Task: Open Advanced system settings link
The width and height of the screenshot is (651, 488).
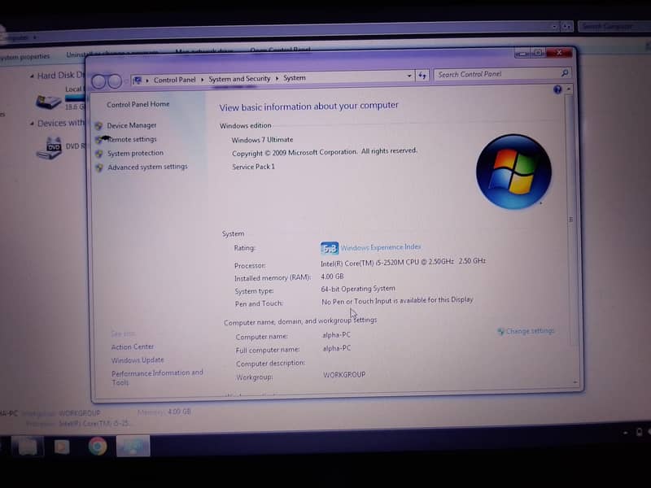Action: [147, 167]
